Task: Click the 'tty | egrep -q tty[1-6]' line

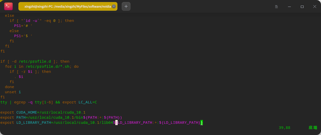Action: pos(49,102)
